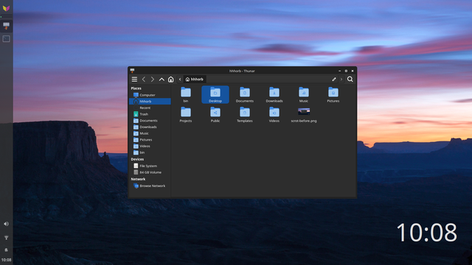Open the application launcher in the panel

[x=6, y=8]
